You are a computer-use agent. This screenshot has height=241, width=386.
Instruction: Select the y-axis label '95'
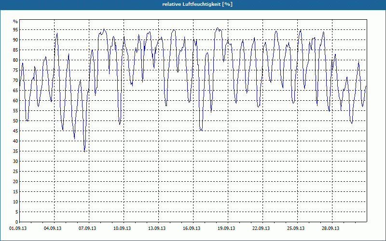click(15, 30)
